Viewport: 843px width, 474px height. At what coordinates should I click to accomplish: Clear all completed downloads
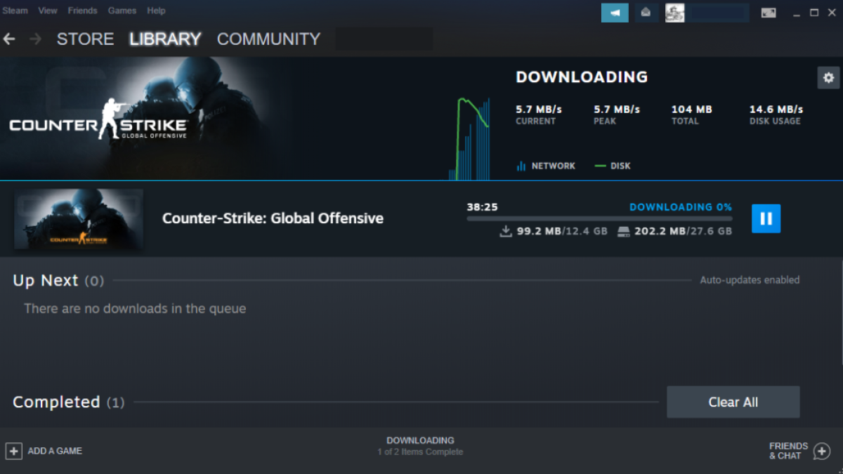(x=733, y=402)
